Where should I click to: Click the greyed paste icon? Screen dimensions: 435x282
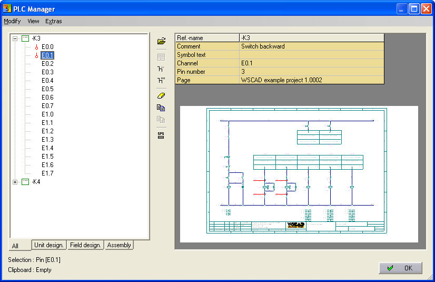pyautogui.click(x=161, y=119)
